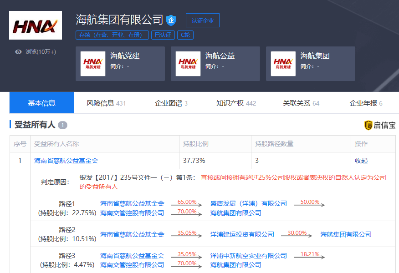Click the 启信宝 shield logo icon

click(368, 125)
